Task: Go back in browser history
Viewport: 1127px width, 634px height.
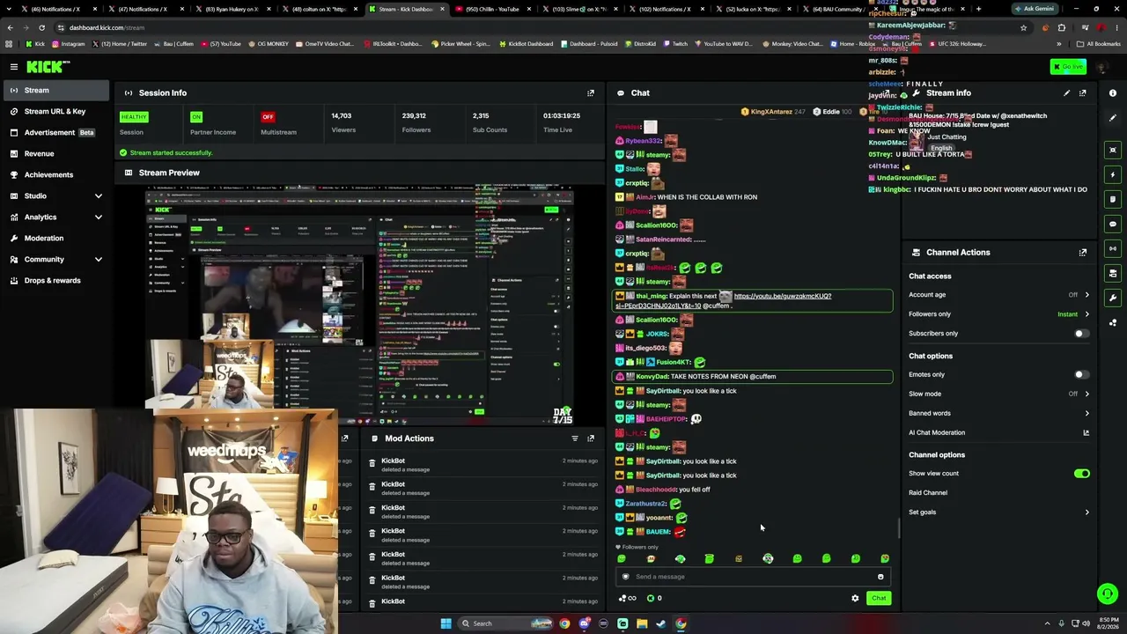Action: [x=10, y=27]
